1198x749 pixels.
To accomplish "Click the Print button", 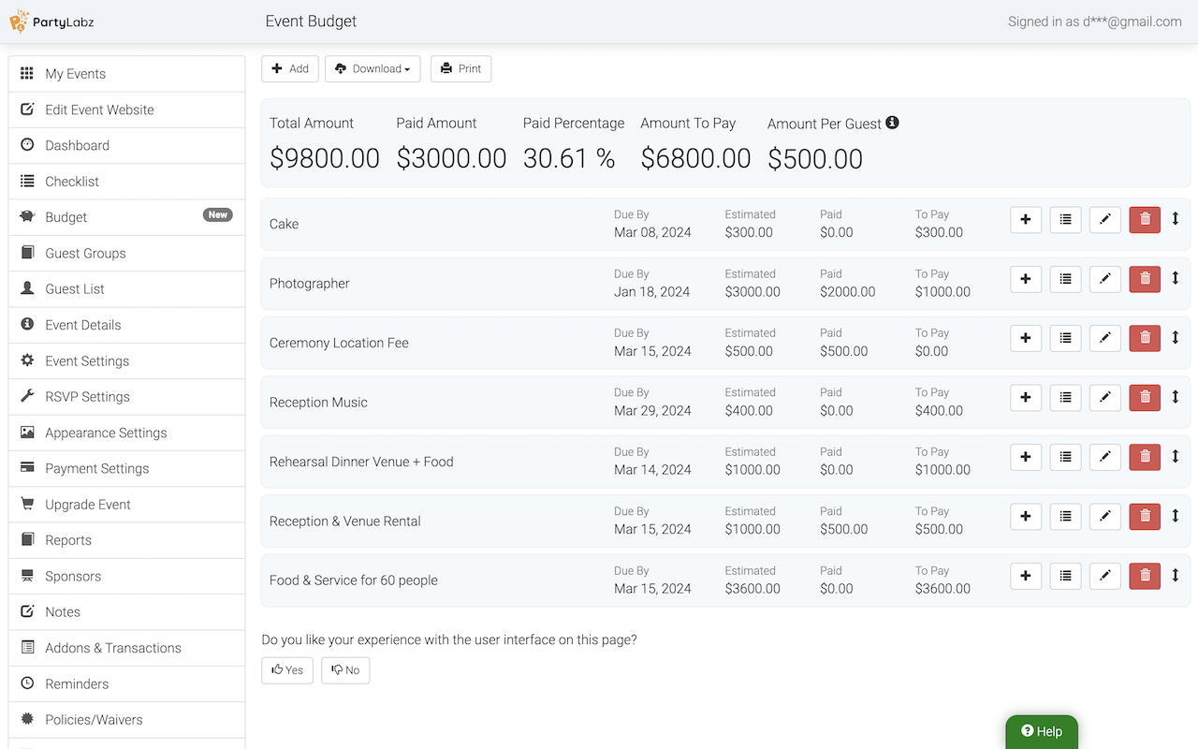I will pyautogui.click(x=460, y=68).
